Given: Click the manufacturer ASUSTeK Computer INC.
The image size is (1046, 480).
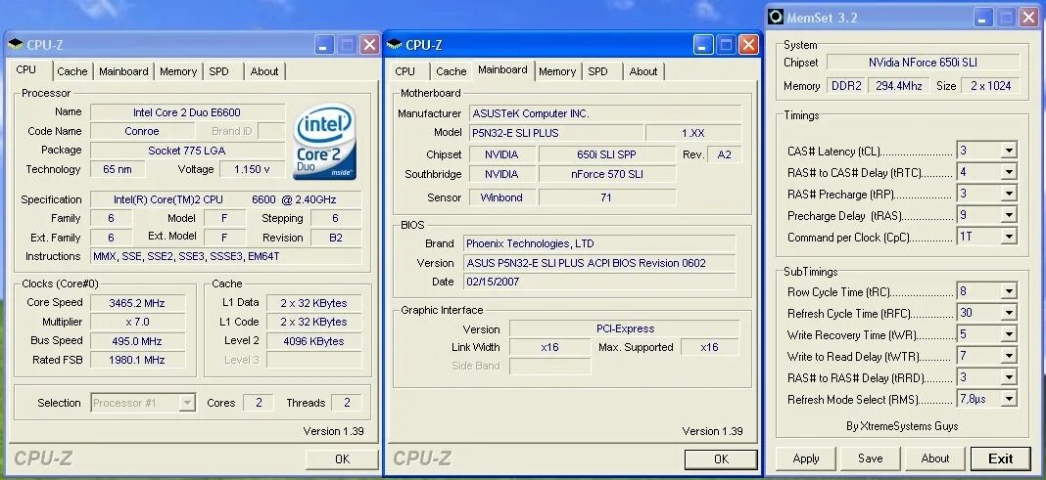Looking at the screenshot, I should (605, 113).
